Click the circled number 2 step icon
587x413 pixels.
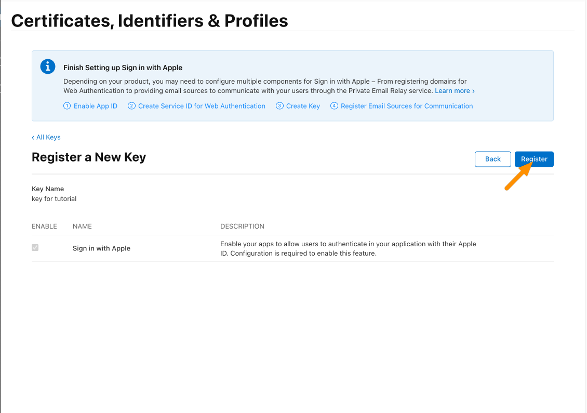click(131, 106)
